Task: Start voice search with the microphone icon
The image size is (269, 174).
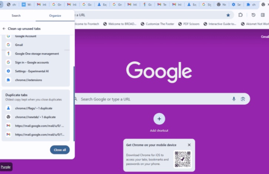Action: tap(234, 99)
